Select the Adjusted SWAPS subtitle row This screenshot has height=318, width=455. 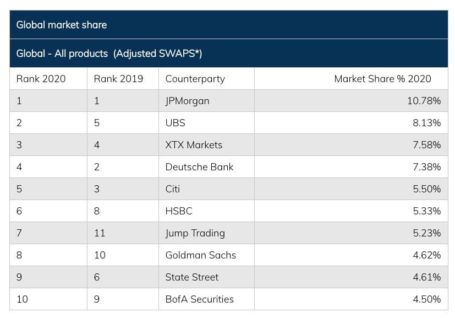(110, 53)
